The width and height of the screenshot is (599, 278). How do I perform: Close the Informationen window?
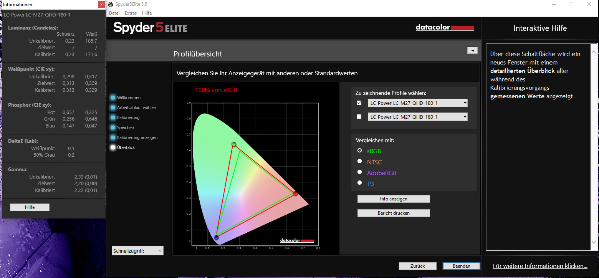pos(101,4)
